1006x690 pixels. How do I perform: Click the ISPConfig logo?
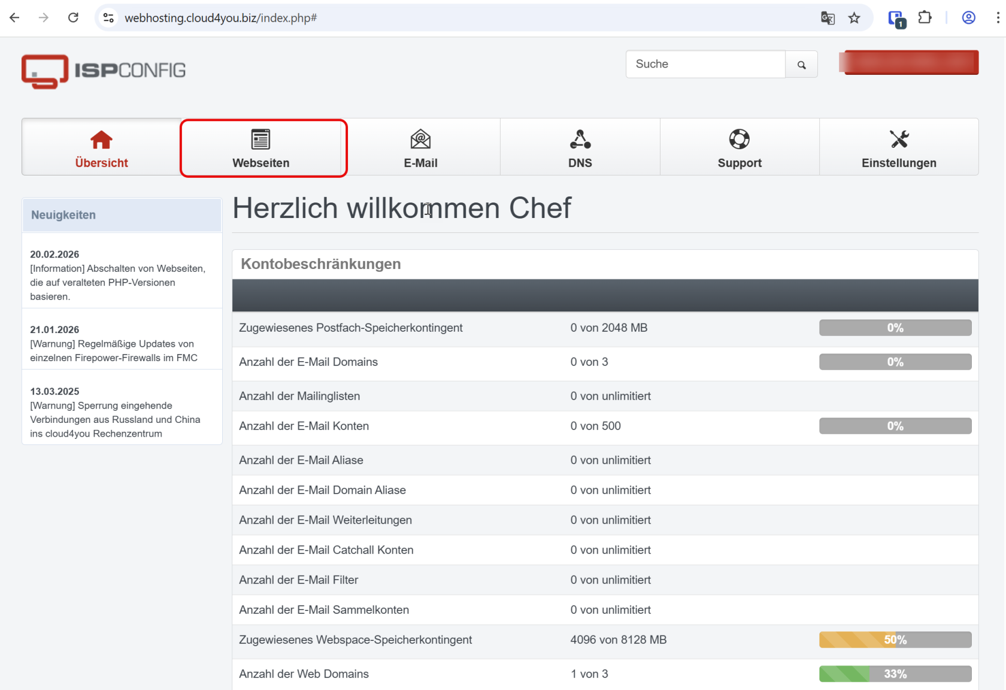(104, 71)
